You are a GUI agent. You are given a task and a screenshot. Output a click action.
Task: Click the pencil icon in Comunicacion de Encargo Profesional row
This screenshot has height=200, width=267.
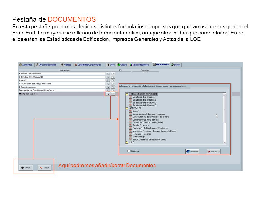click(x=108, y=84)
